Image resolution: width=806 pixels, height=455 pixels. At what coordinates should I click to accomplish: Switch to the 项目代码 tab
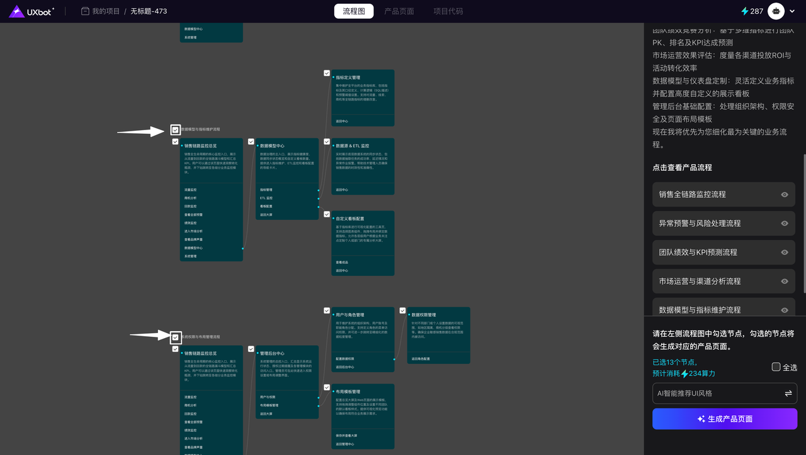coord(448,11)
